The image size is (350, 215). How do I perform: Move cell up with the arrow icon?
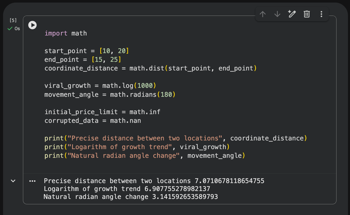(262, 14)
